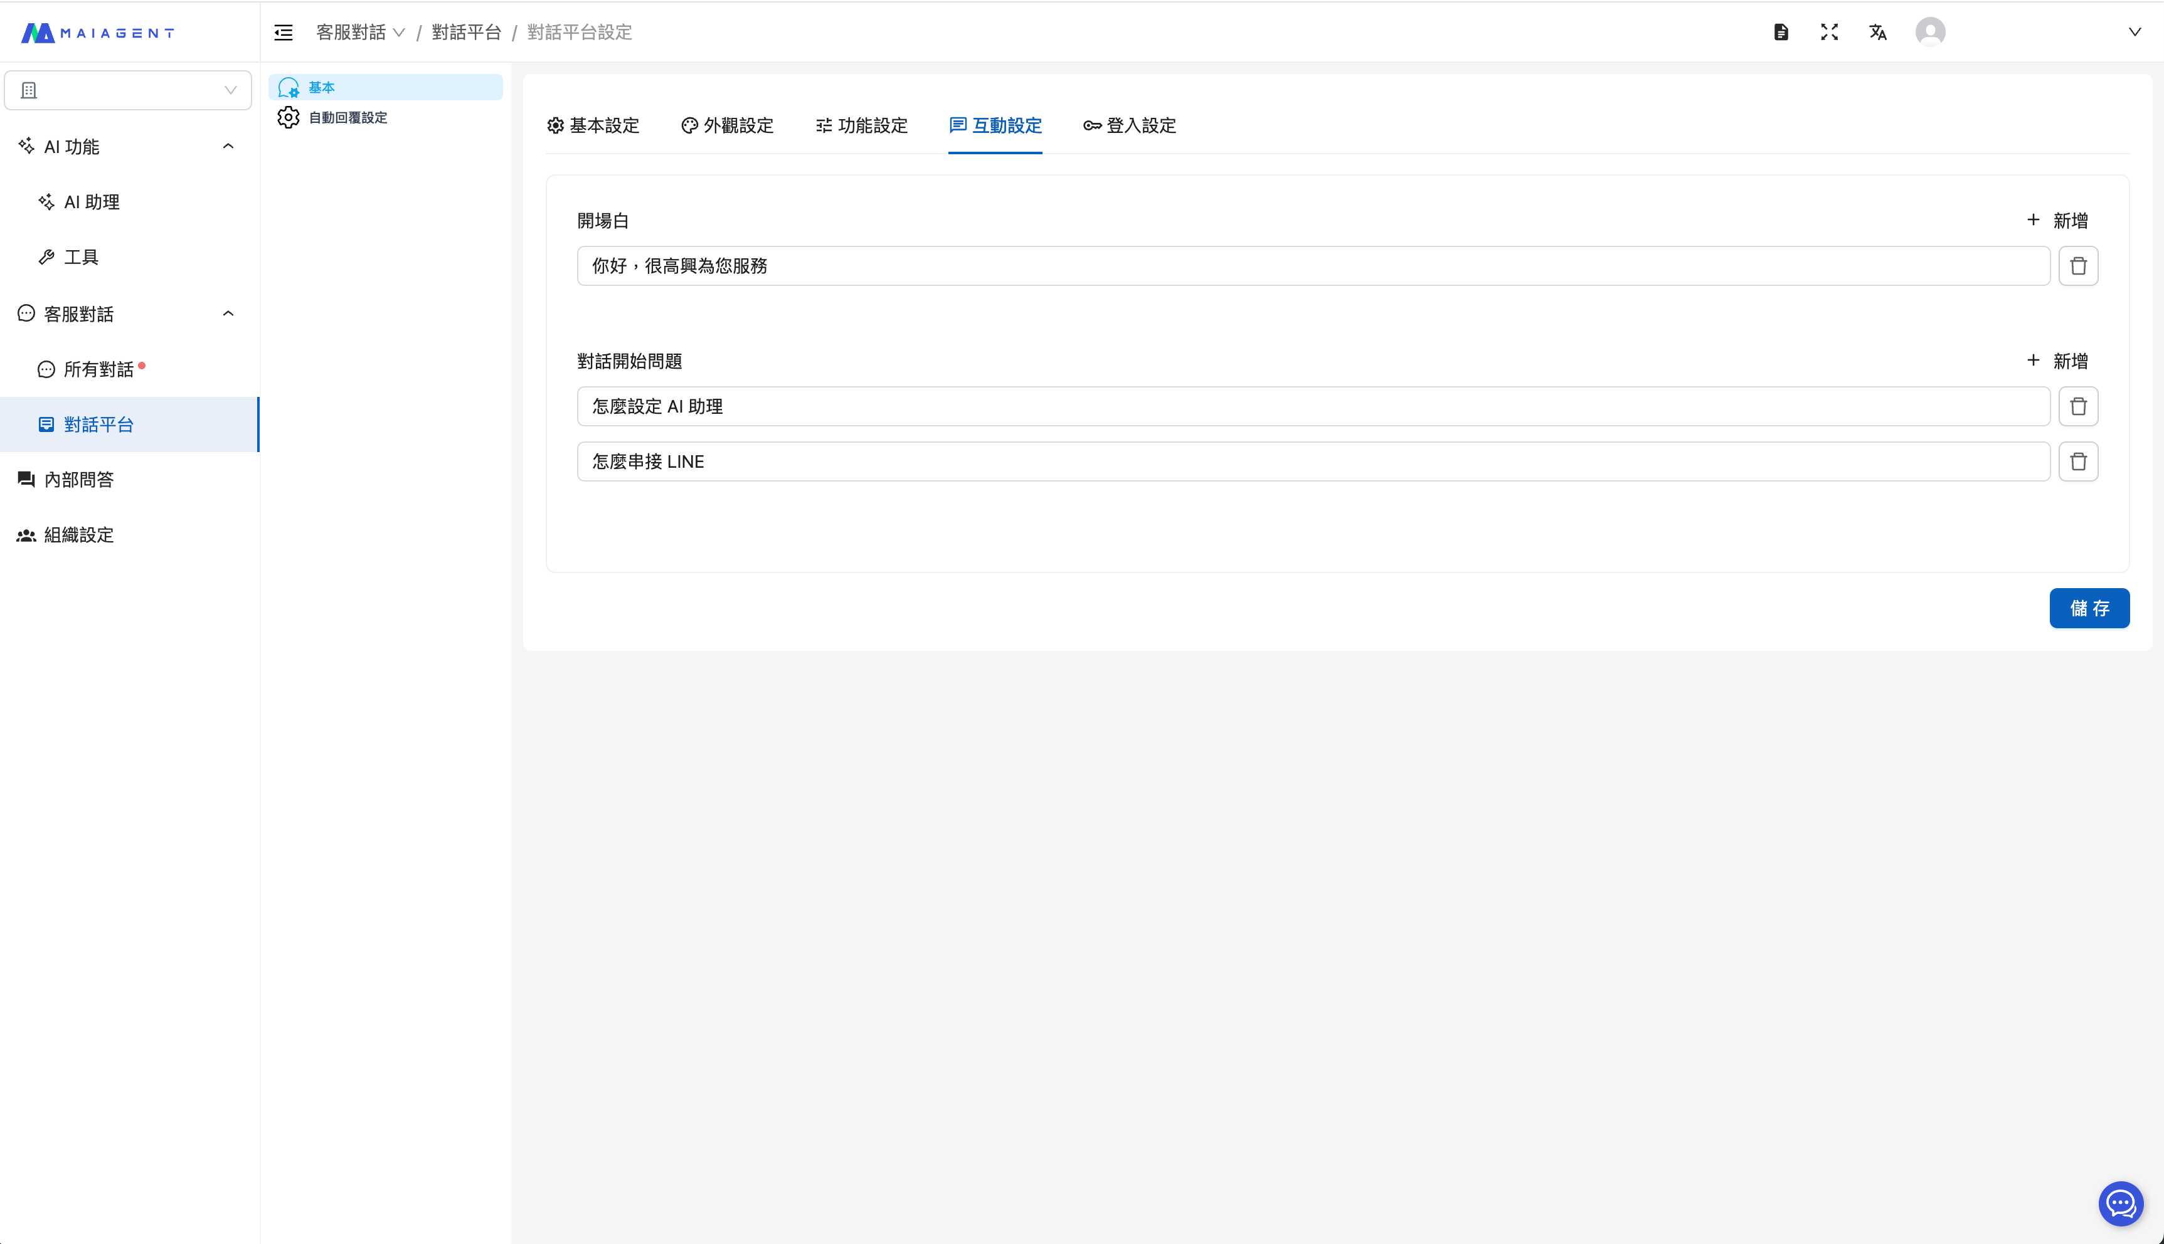Add a new 對話開始問題 with 新增
The height and width of the screenshot is (1244, 2164).
coord(2057,361)
